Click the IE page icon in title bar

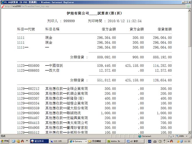click(x=2, y=2)
